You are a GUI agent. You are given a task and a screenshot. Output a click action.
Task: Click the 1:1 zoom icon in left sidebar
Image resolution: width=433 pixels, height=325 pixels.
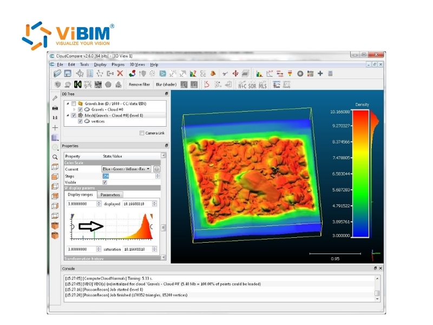pos(55,117)
